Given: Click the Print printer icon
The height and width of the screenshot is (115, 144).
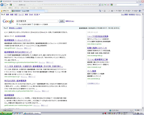Looking at the screenshot, I should (112, 11).
